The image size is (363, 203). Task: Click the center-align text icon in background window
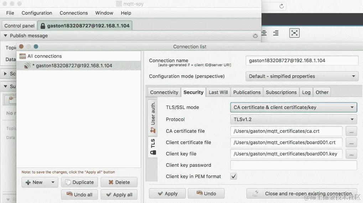pyautogui.click(x=264, y=33)
